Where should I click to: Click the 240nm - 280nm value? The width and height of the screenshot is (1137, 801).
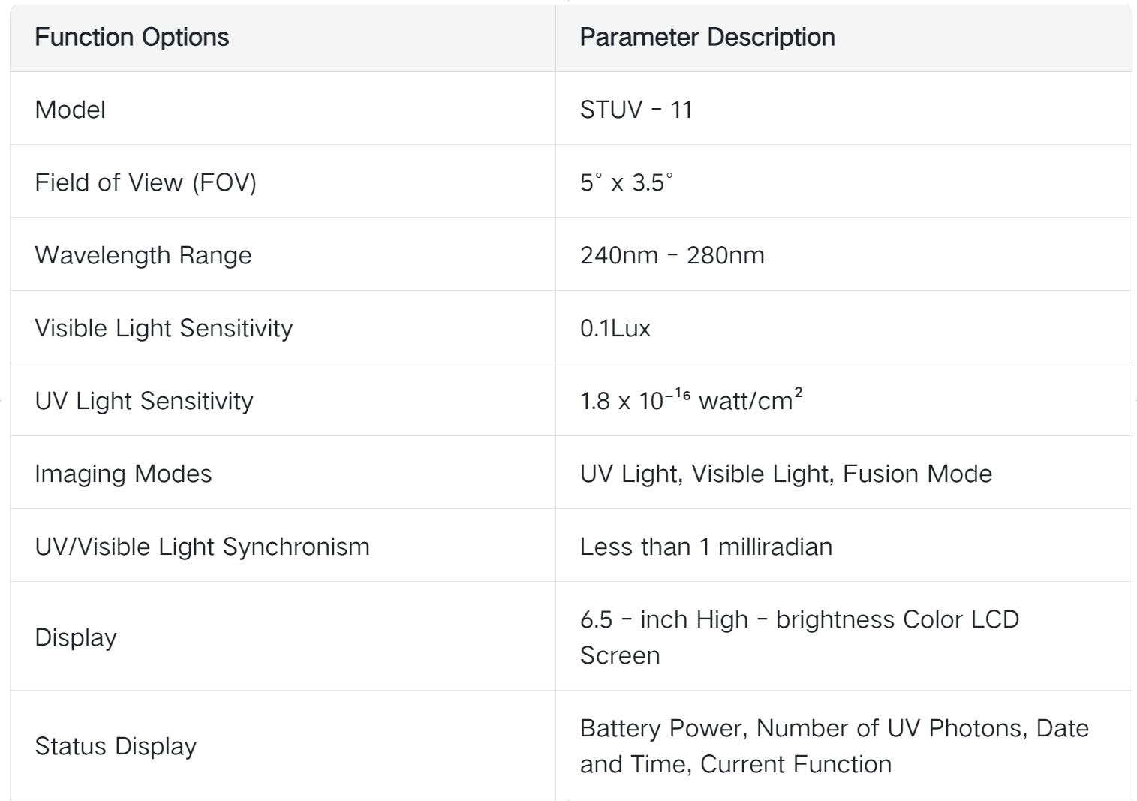pyautogui.click(x=672, y=255)
